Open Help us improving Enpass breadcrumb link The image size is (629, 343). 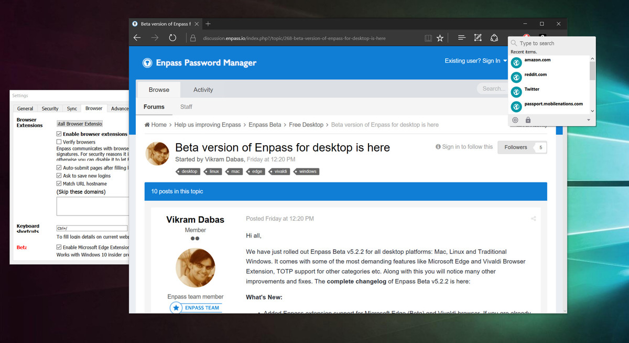coord(208,125)
